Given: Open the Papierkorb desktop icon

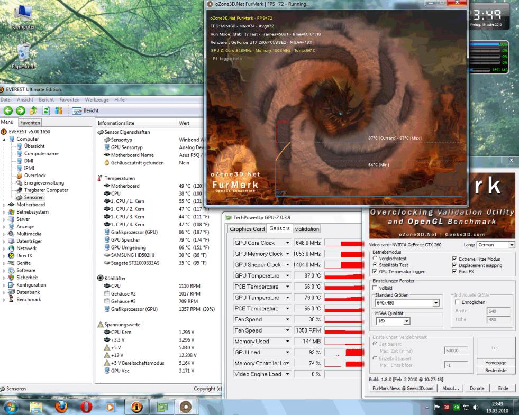Looking at the screenshot, I should (23, 56).
